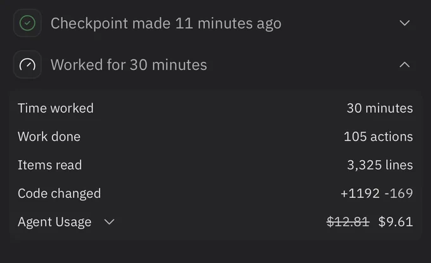Click the green checkpoint checkmark icon

pos(27,23)
